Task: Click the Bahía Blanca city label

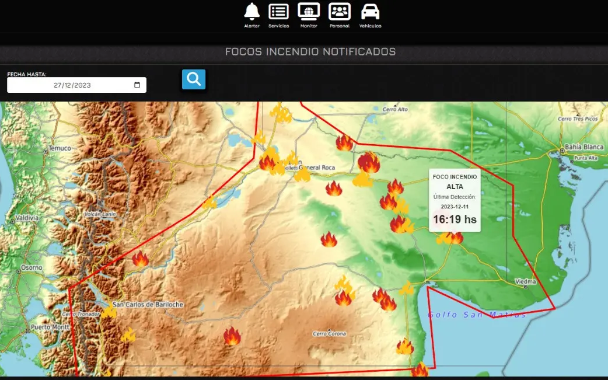Action: [x=584, y=147]
